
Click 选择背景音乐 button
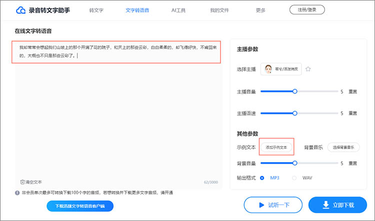click(x=343, y=147)
